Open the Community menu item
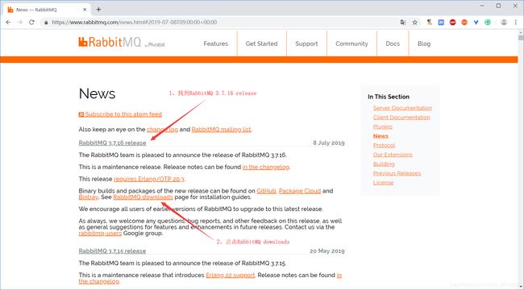Image resolution: width=524 pixels, height=290 pixels. 351,43
